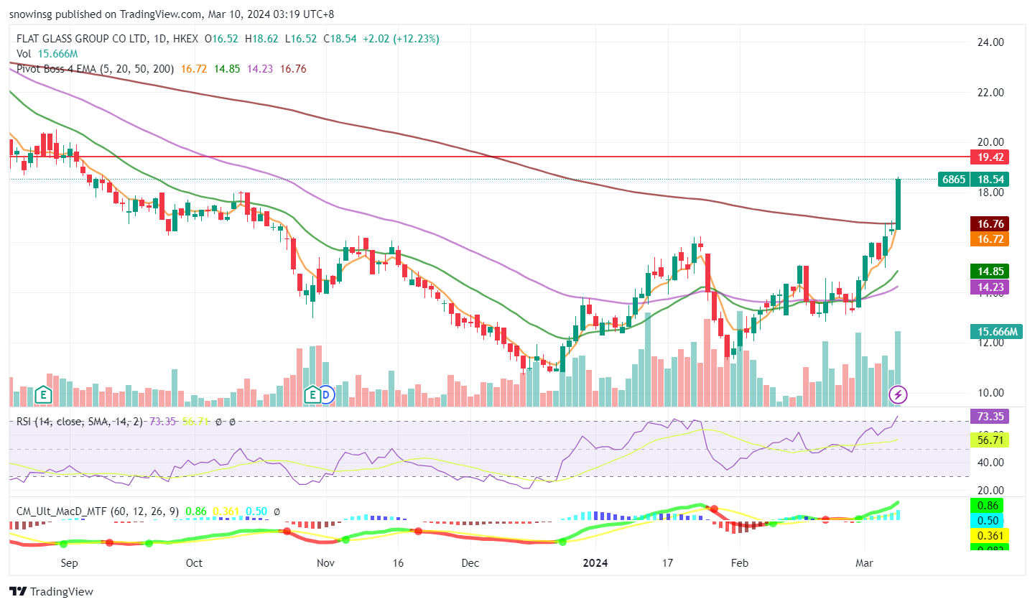Click the dividend 'D' marker before November
Viewport: 1035px width, 607px height.
[x=326, y=394]
